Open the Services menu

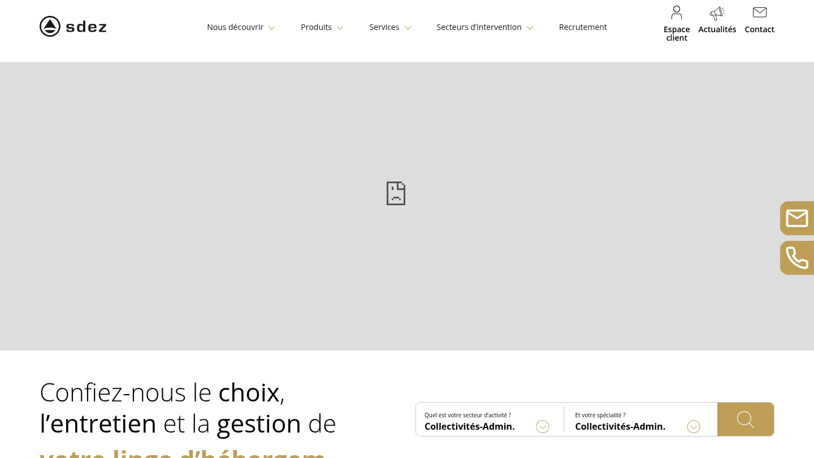pyautogui.click(x=384, y=27)
